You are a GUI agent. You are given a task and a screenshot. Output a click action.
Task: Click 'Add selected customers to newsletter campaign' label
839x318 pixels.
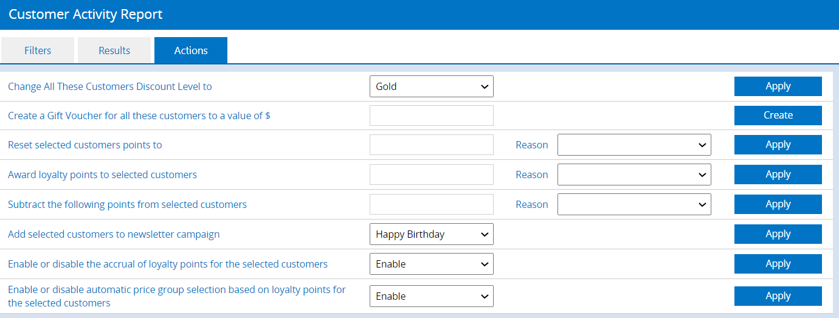coord(114,234)
